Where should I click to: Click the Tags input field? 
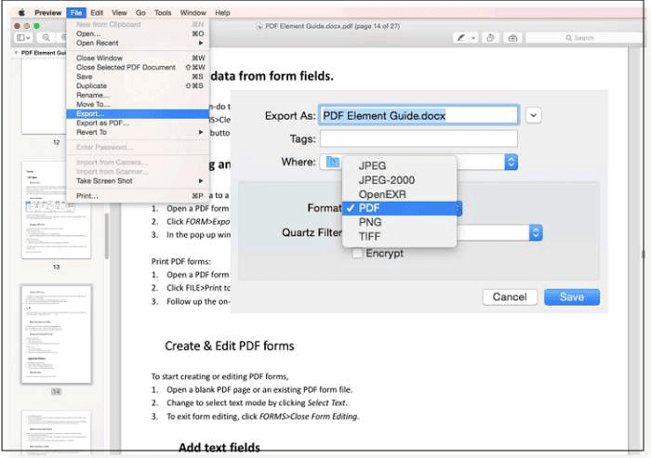[418, 138]
